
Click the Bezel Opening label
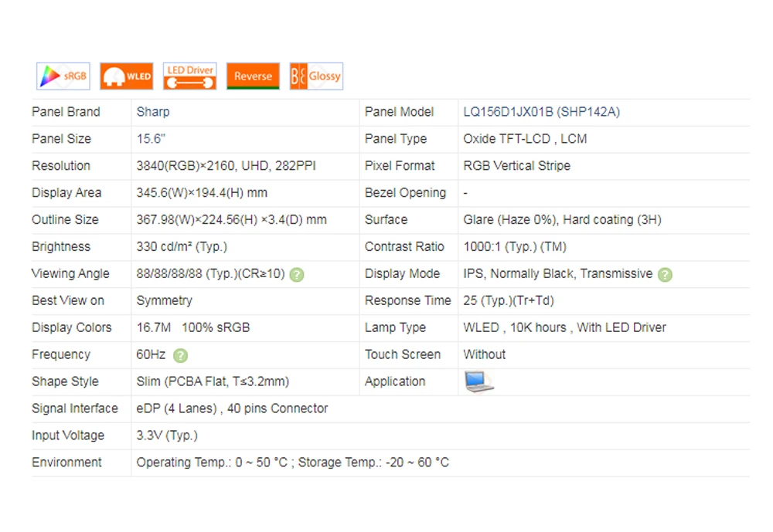click(405, 193)
